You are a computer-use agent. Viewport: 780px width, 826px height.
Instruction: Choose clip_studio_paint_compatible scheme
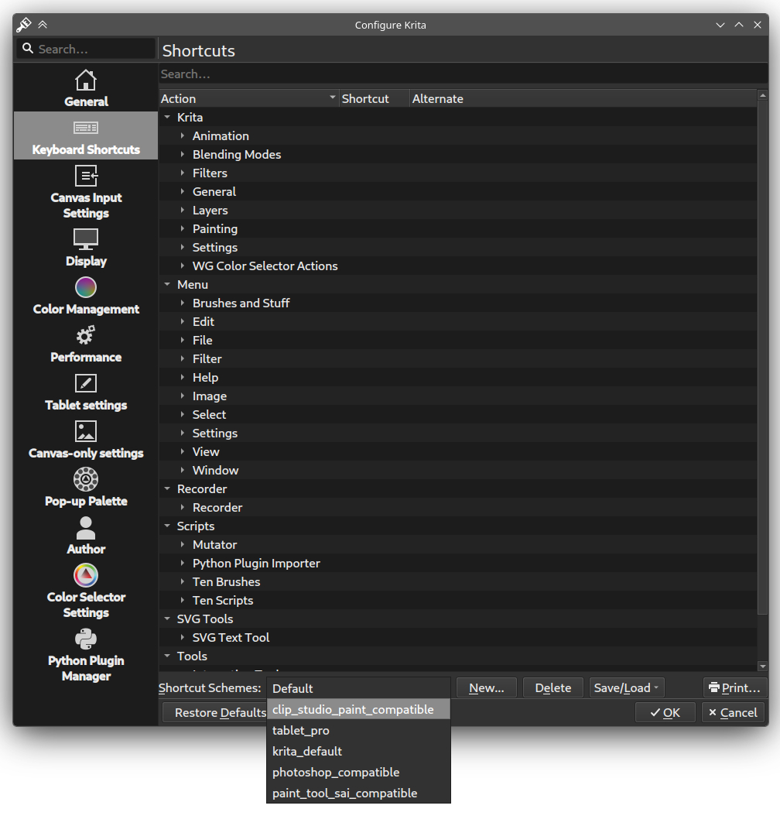(359, 710)
